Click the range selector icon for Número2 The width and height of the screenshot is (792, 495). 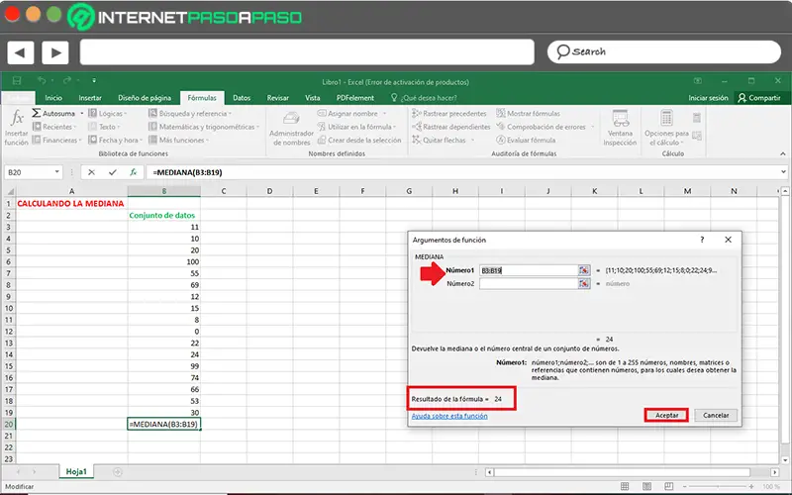click(x=584, y=283)
